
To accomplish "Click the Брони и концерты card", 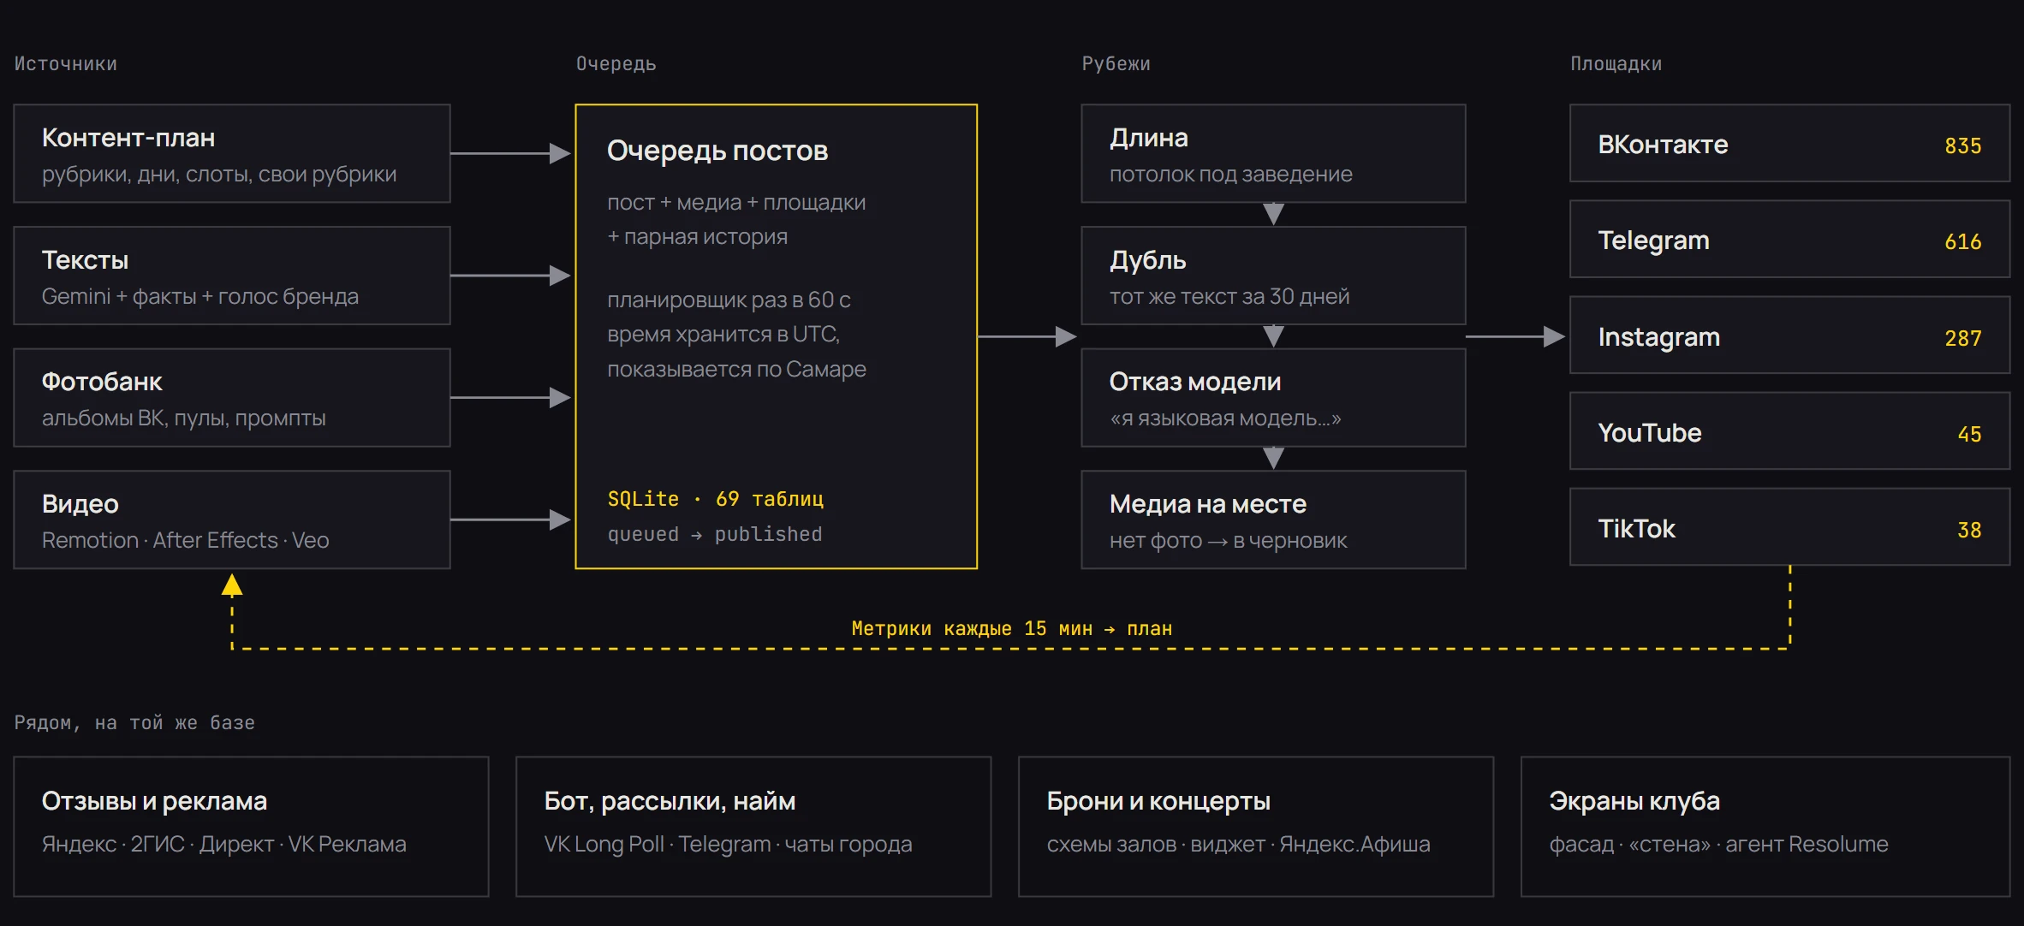I will coord(1256,827).
